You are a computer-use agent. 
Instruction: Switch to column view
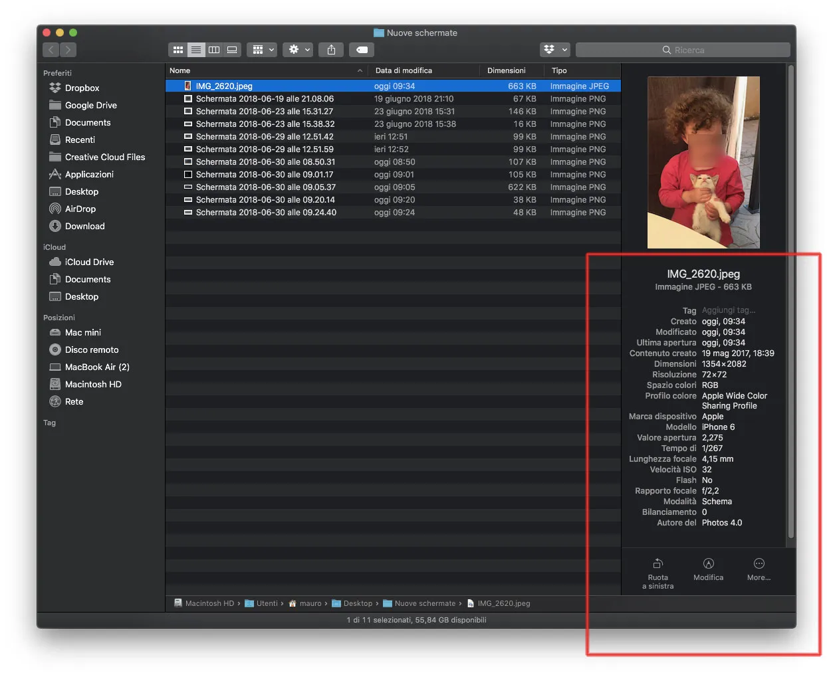pyautogui.click(x=213, y=50)
